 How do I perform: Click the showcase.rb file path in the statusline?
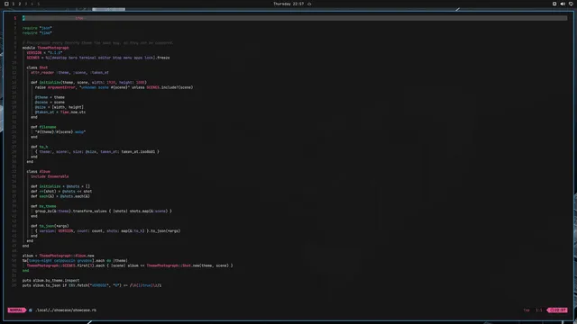tap(66, 310)
